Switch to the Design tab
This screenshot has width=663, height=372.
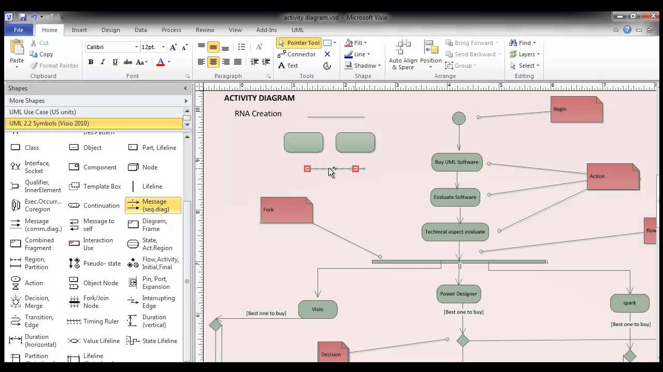click(110, 30)
